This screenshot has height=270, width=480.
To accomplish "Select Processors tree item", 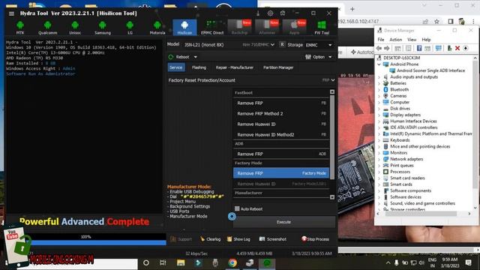I will click(x=400, y=172).
